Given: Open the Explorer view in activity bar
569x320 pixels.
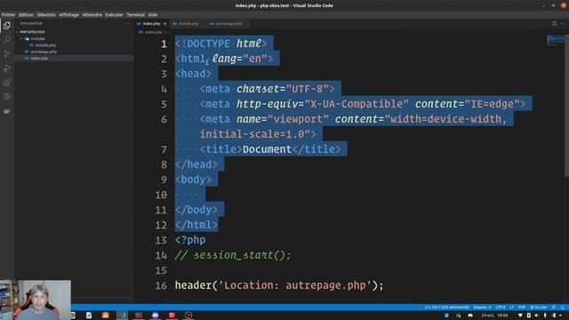Looking at the screenshot, I should click(x=7, y=26).
